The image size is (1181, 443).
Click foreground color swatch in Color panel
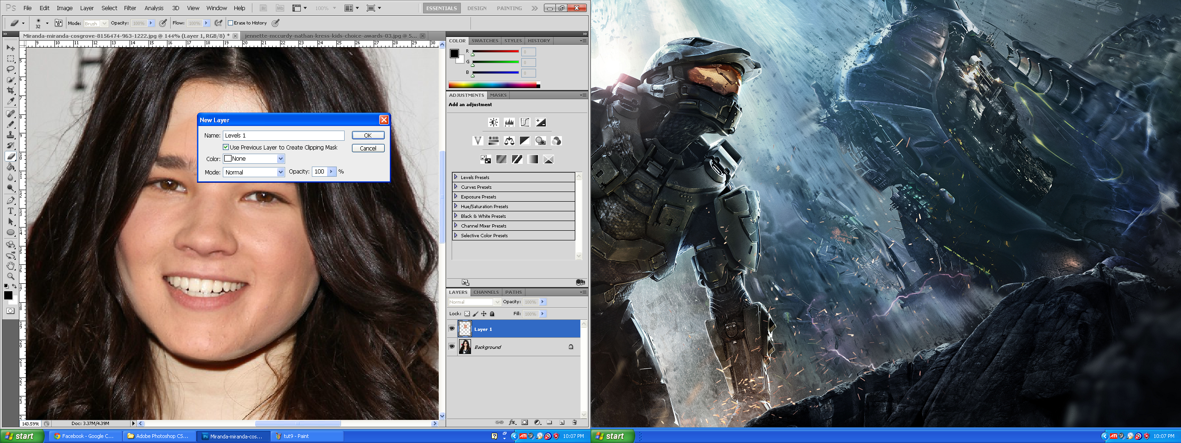(x=454, y=53)
